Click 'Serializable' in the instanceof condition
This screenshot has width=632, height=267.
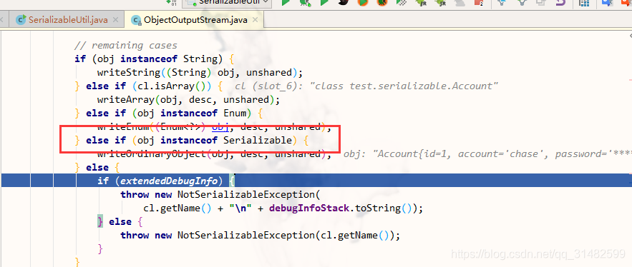258,141
